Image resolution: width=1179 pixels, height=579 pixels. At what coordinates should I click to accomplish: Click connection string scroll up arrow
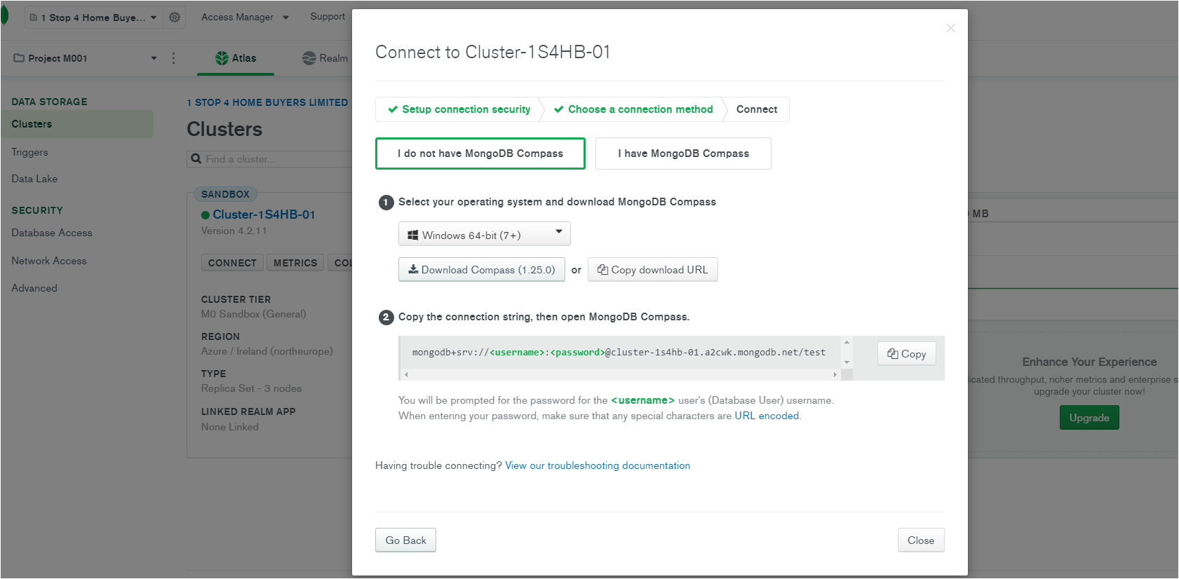coord(847,342)
